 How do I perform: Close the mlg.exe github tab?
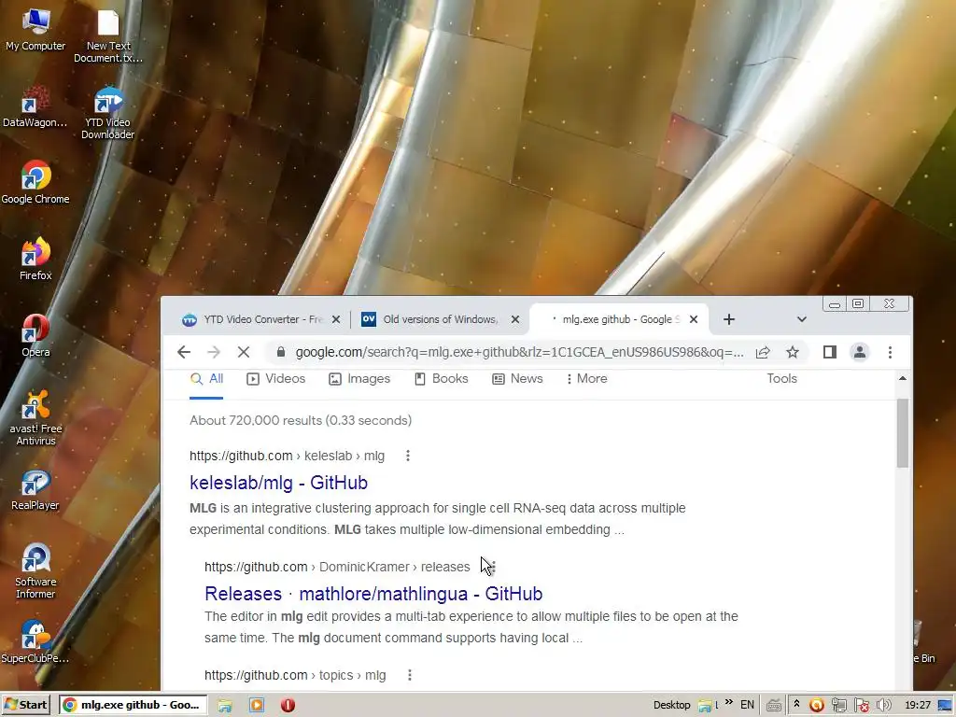694,319
